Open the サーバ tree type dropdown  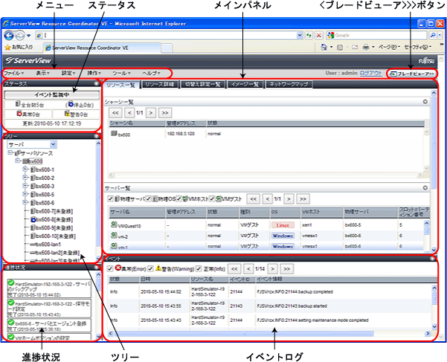tap(54, 144)
